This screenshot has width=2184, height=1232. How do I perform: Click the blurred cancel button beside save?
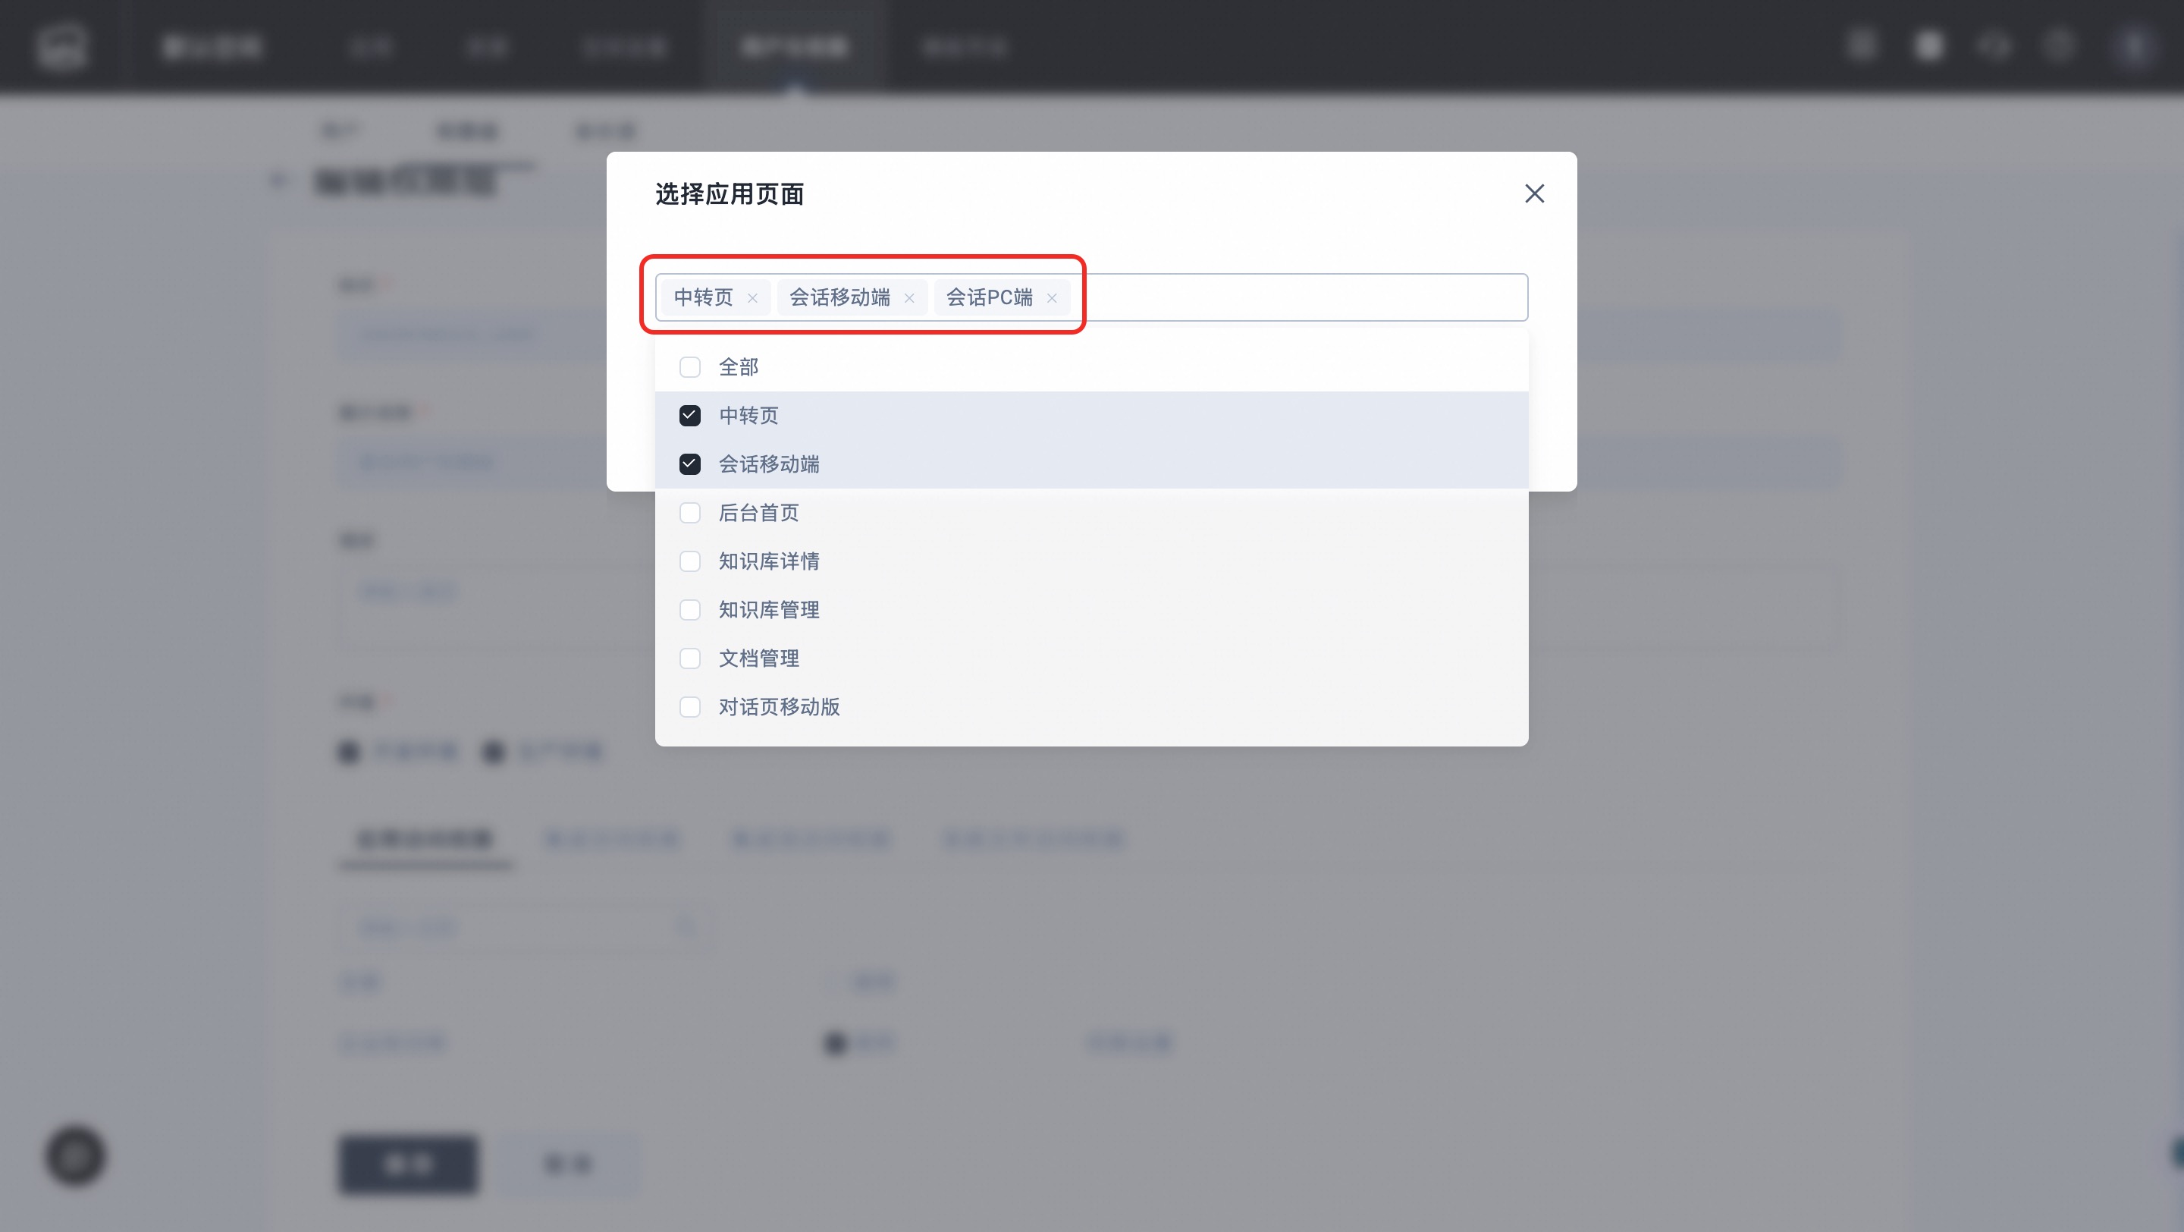click(568, 1164)
